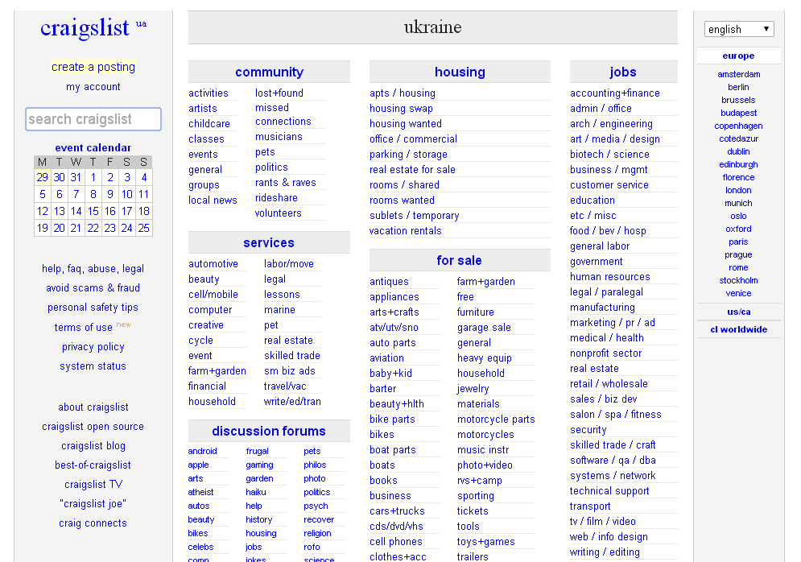Click the search craigslist input field
Image resolution: width=801 pixels, height=562 pixels.
pyautogui.click(x=93, y=119)
